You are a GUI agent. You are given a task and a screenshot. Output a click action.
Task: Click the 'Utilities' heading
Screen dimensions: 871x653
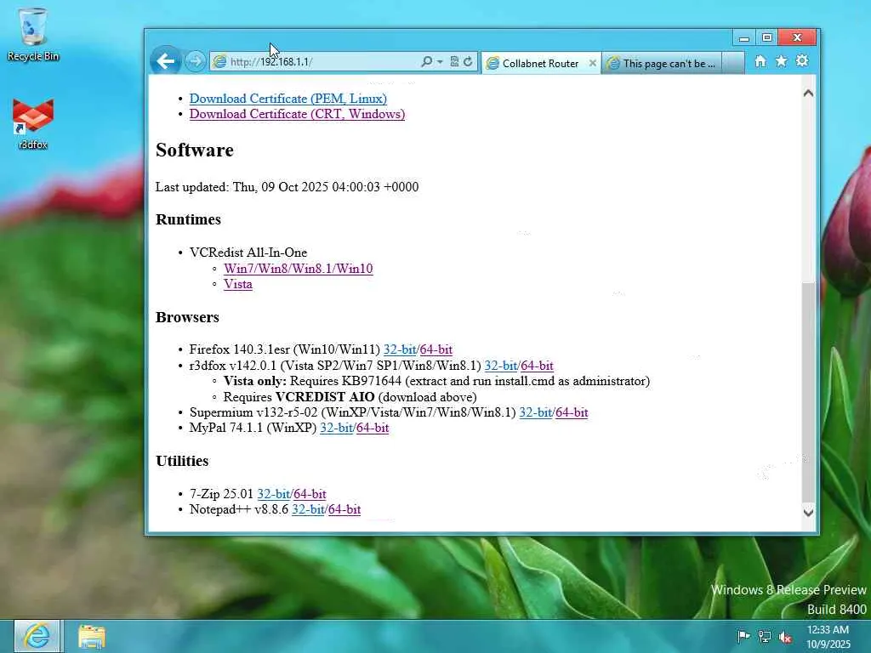[x=182, y=461]
